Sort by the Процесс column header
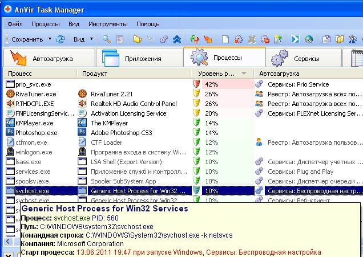Screen dimensions: 363x257 pyautogui.click(x=41, y=74)
